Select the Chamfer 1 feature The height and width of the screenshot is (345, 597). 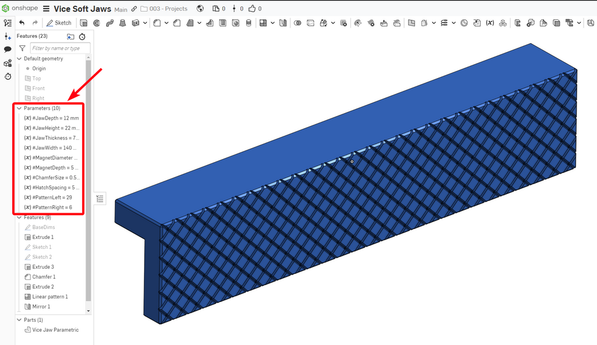click(40, 277)
